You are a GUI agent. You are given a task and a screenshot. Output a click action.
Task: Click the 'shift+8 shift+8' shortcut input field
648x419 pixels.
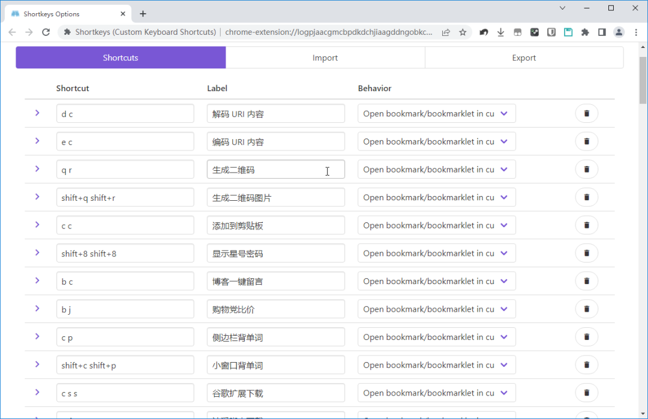click(125, 254)
